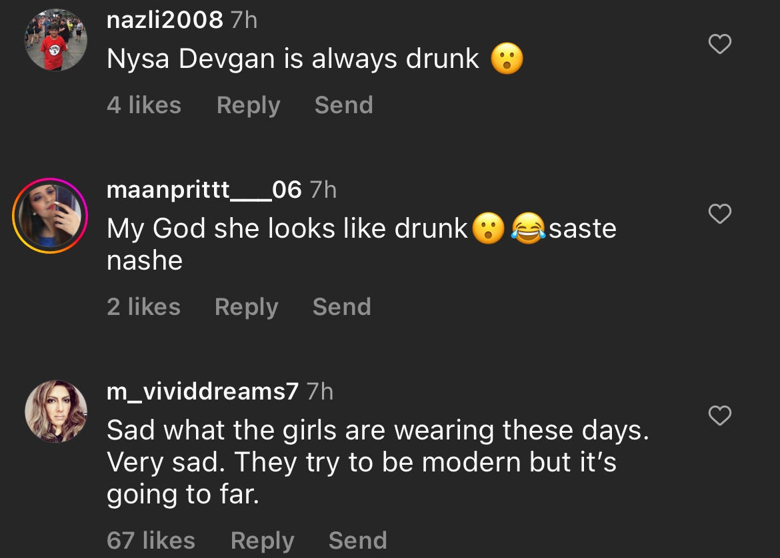Show who gave 67 likes

tap(151, 541)
